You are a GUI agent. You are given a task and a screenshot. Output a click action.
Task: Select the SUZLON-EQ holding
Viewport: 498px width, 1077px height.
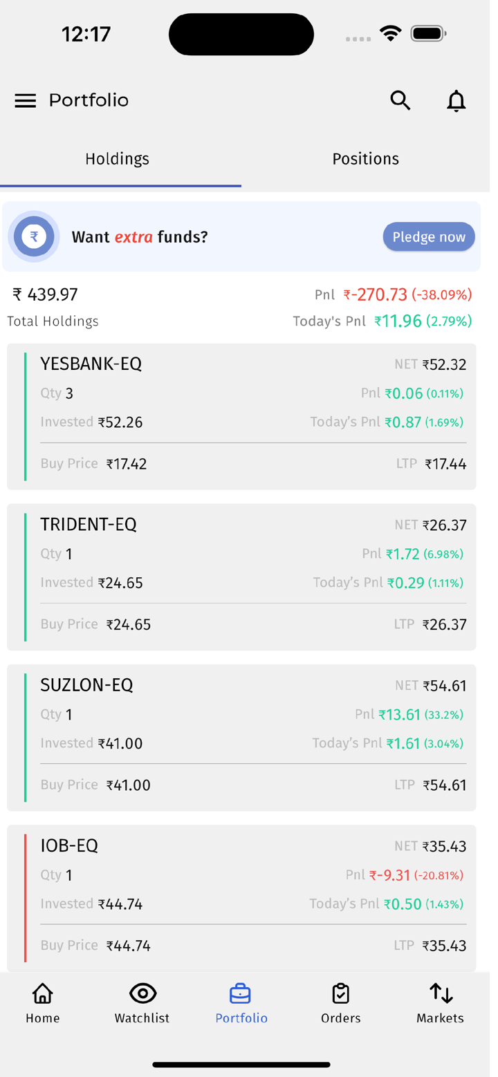point(241,738)
